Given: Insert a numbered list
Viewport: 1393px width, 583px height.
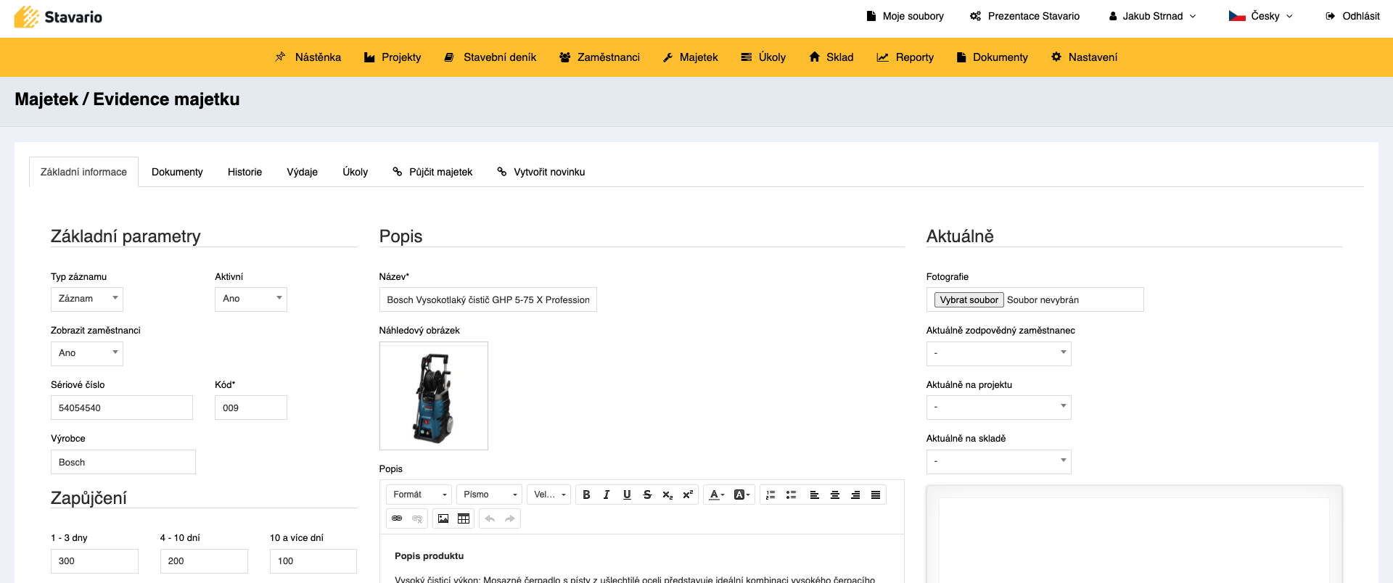Looking at the screenshot, I should [x=771, y=495].
